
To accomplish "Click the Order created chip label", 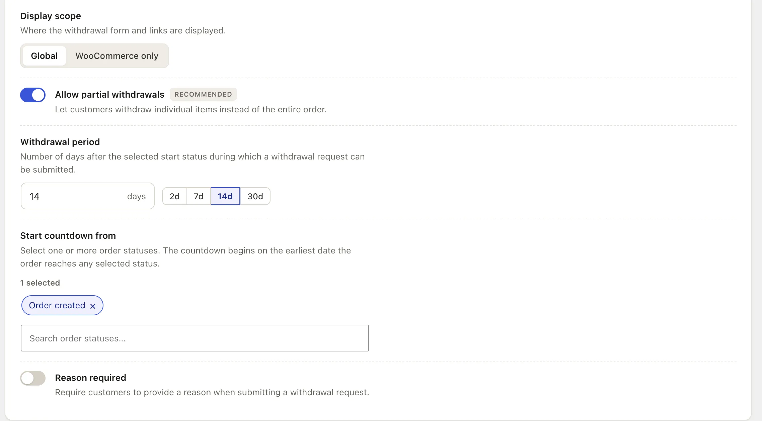I will tap(57, 305).
